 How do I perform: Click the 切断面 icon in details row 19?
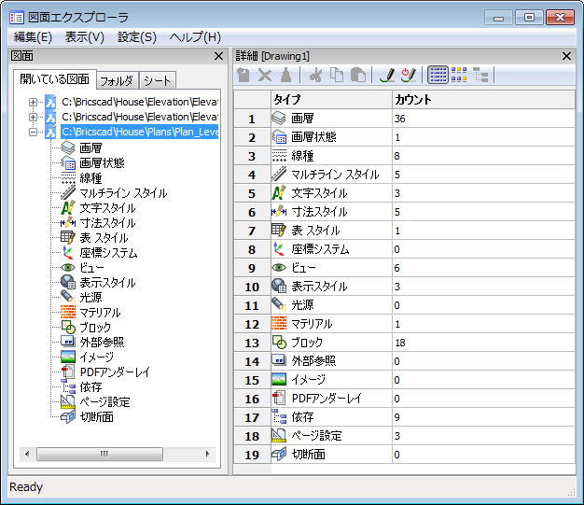279,455
